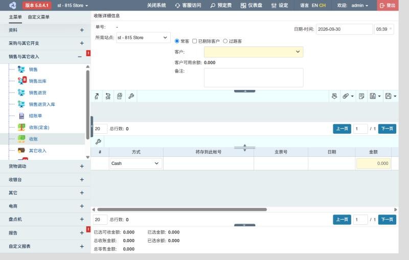Image resolution: width=409 pixels, height=260 pixels.
Task: Click the 金额 amount field in Cash row
Action: pyautogui.click(x=373, y=163)
